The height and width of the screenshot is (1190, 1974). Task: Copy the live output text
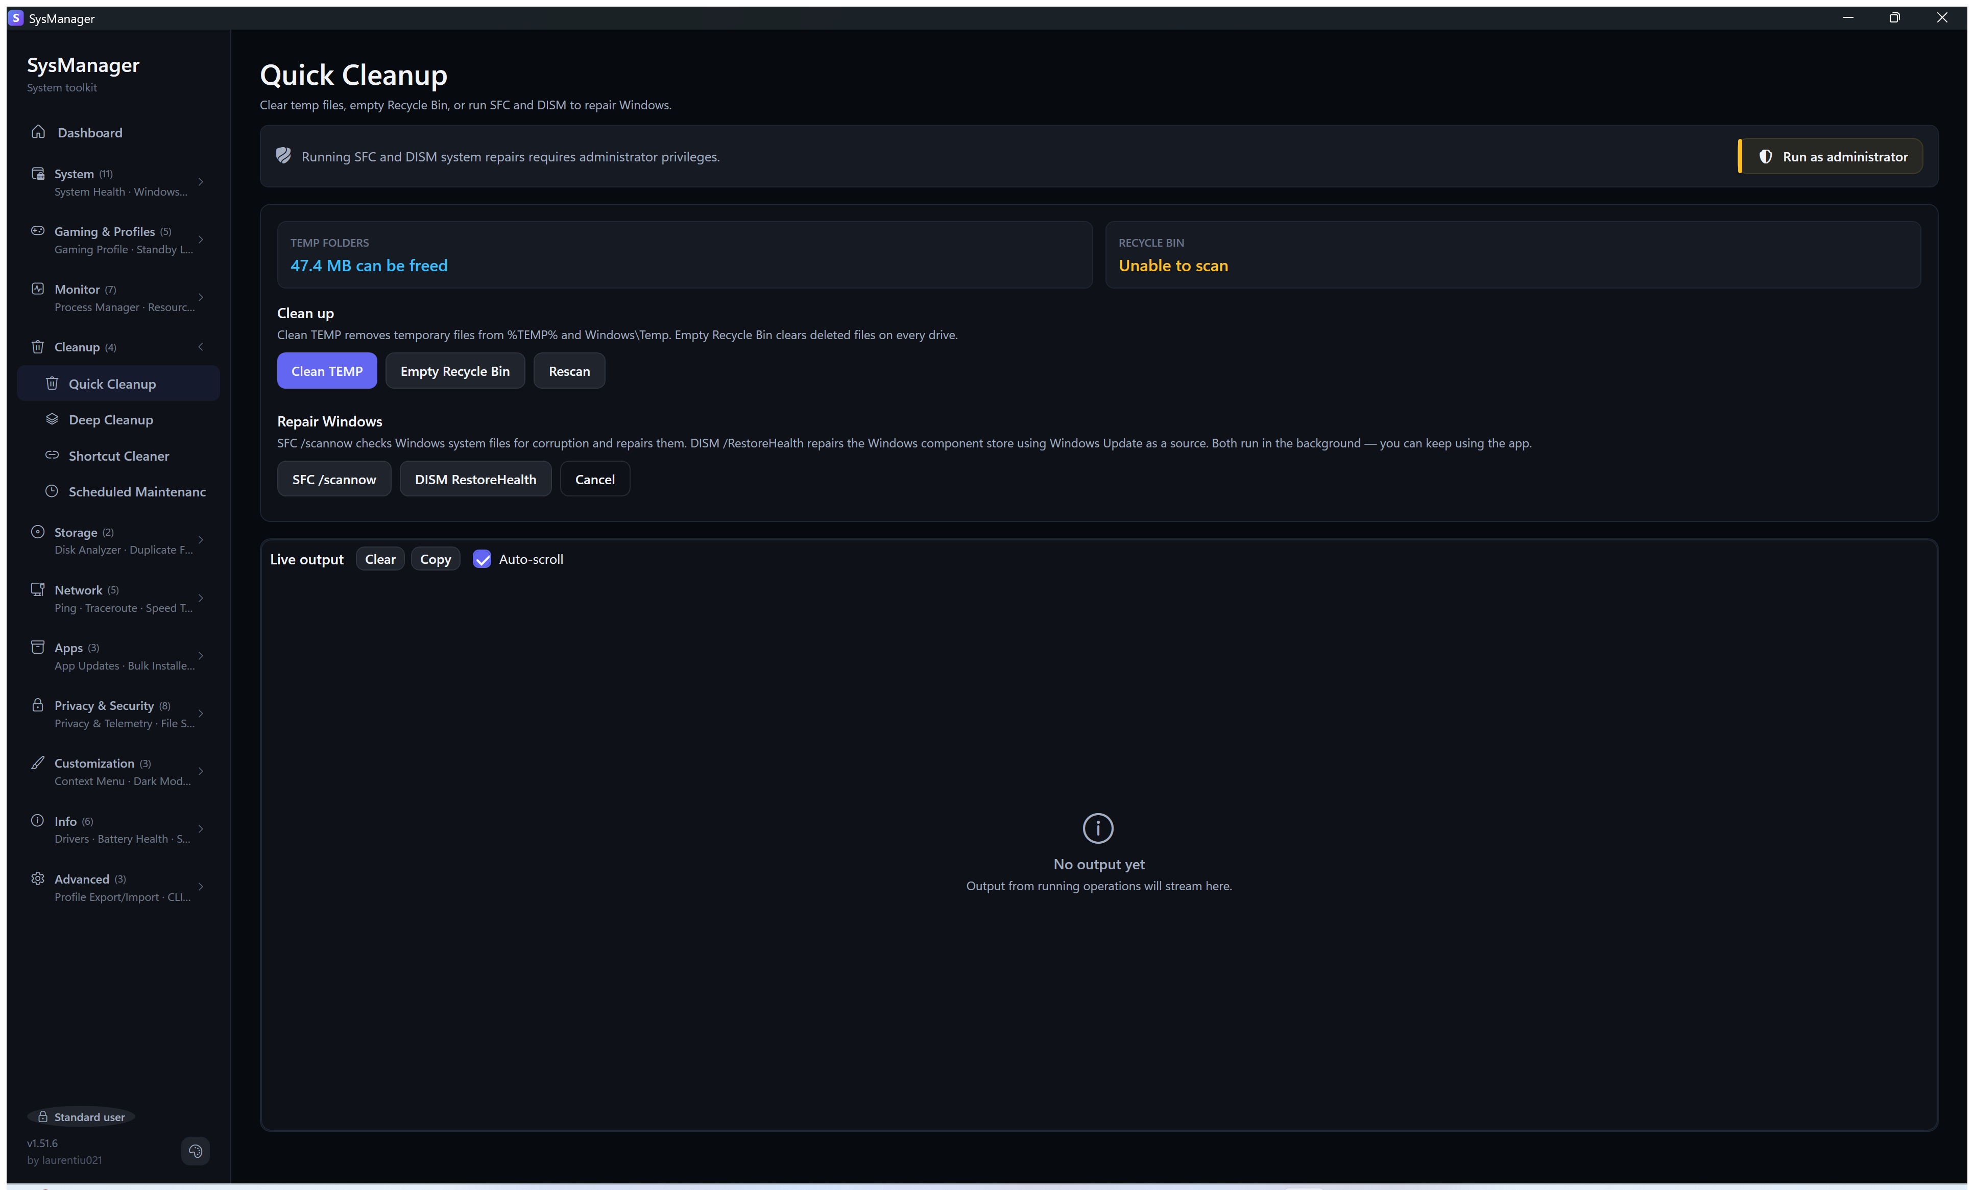(x=436, y=559)
